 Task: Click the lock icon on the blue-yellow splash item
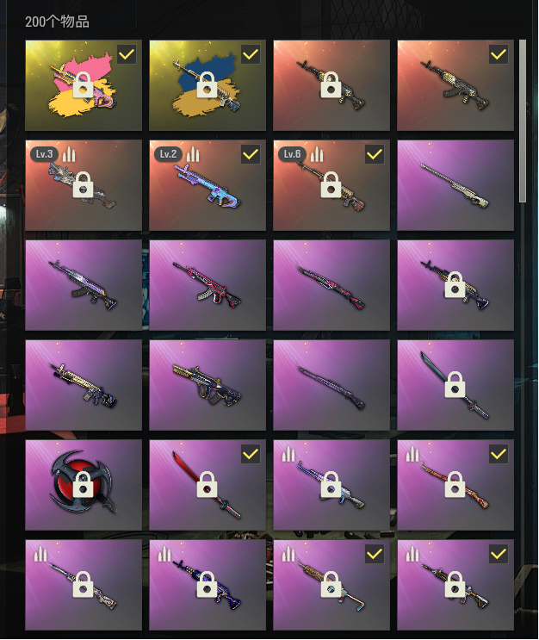pyautogui.click(x=207, y=85)
